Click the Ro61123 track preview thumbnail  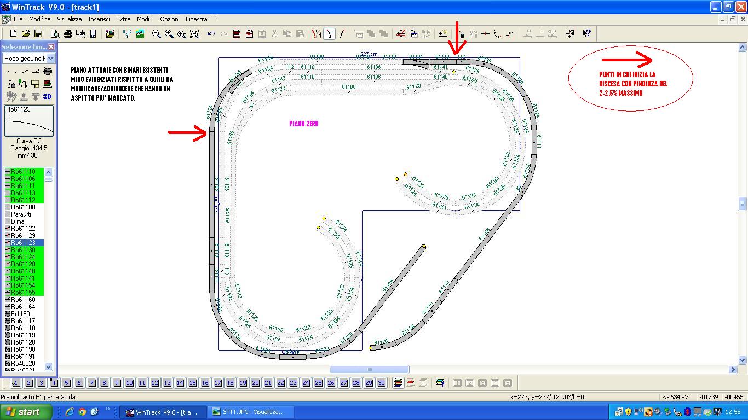(29, 121)
